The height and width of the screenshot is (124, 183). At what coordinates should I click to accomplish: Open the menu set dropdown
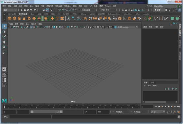tap(10, 10)
